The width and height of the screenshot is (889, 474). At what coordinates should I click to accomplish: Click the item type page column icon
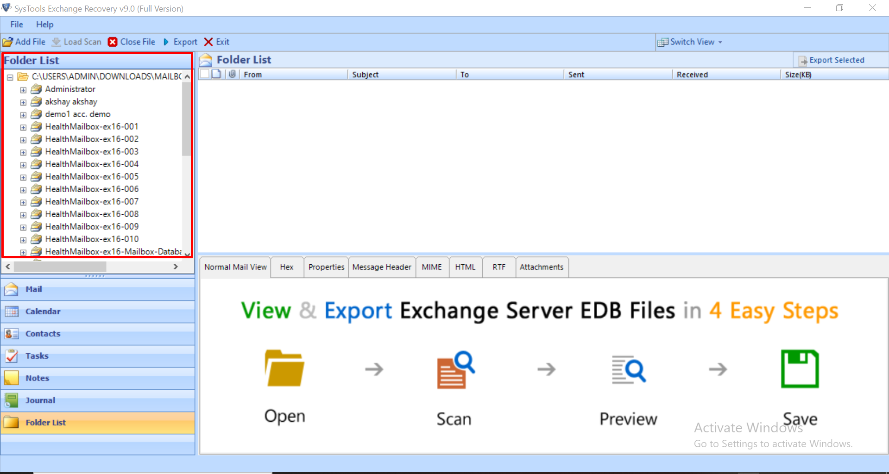pyautogui.click(x=216, y=74)
